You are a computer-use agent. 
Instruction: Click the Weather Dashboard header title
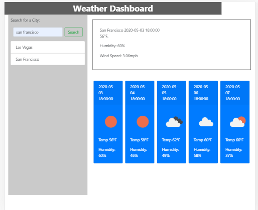[113, 9]
